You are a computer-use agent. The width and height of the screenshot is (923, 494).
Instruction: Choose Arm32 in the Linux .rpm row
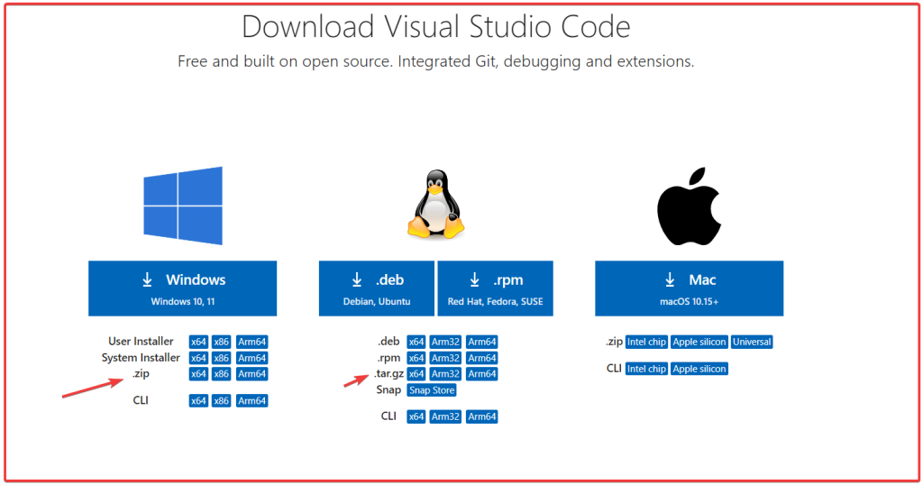445,358
